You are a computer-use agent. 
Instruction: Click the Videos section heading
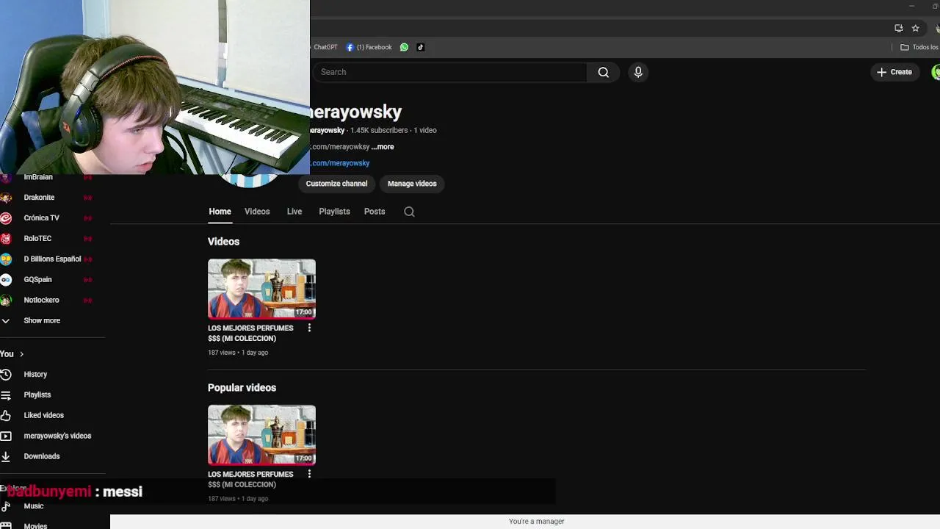point(223,242)
